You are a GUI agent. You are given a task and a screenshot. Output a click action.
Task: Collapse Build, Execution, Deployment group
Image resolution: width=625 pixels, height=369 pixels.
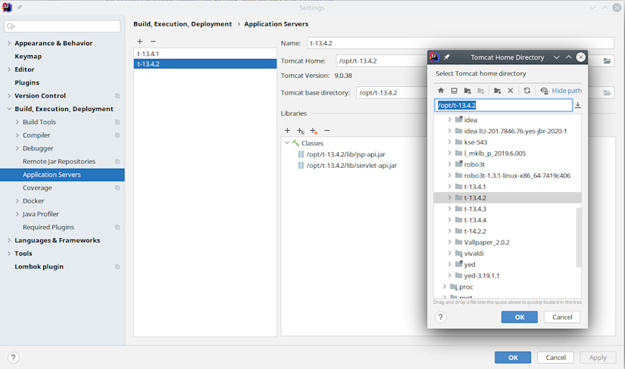pyautogui.click(x=9, y=109)
